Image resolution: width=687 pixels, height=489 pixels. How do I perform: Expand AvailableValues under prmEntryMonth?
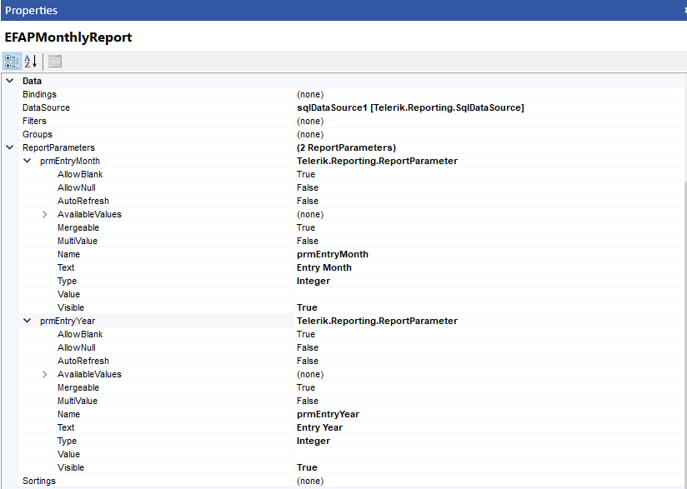click(x=45, y=214)
